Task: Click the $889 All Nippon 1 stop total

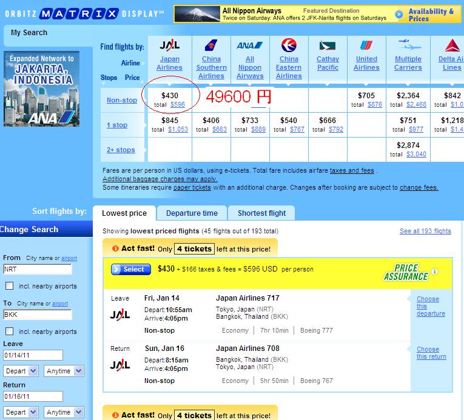Action: click(258, 129)
